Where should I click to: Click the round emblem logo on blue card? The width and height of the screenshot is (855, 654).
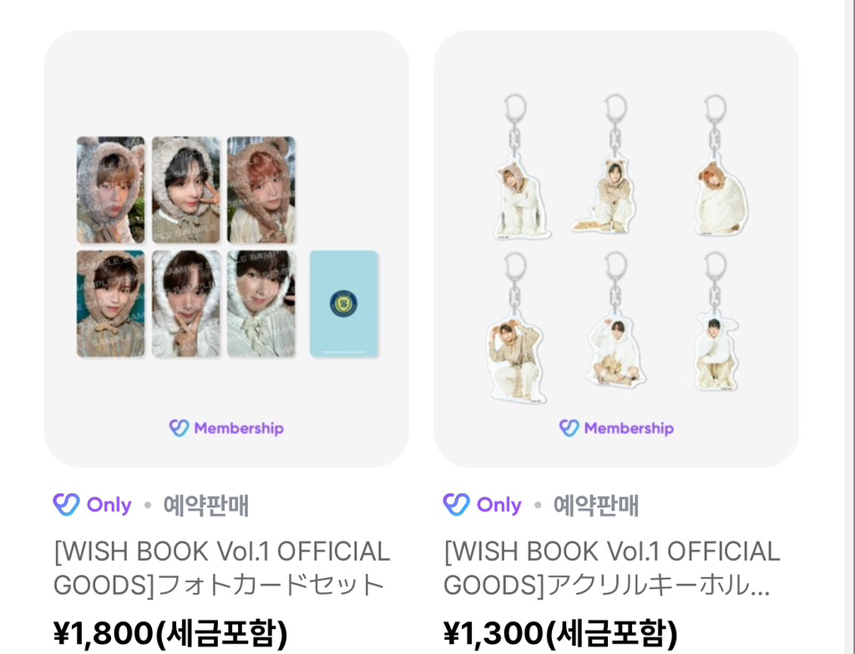pos(344,304)
